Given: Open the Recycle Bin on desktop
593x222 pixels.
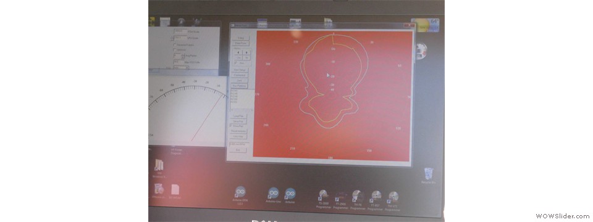Looking at the screenshot, I should coord(429,176).
